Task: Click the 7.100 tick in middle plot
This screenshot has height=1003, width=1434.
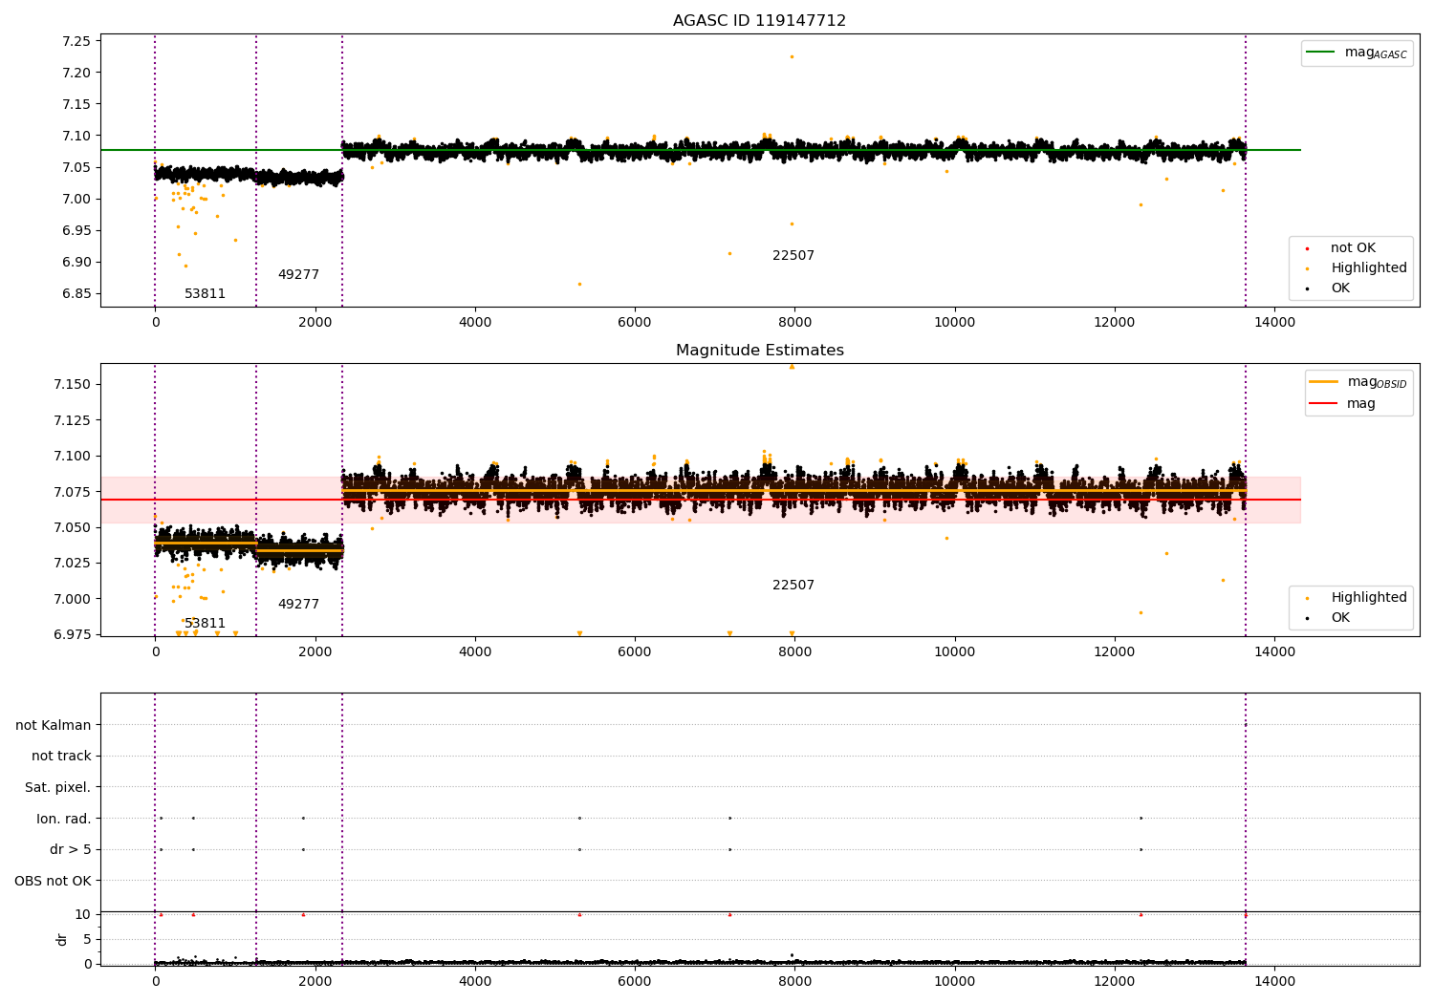Action: point(72,456)
